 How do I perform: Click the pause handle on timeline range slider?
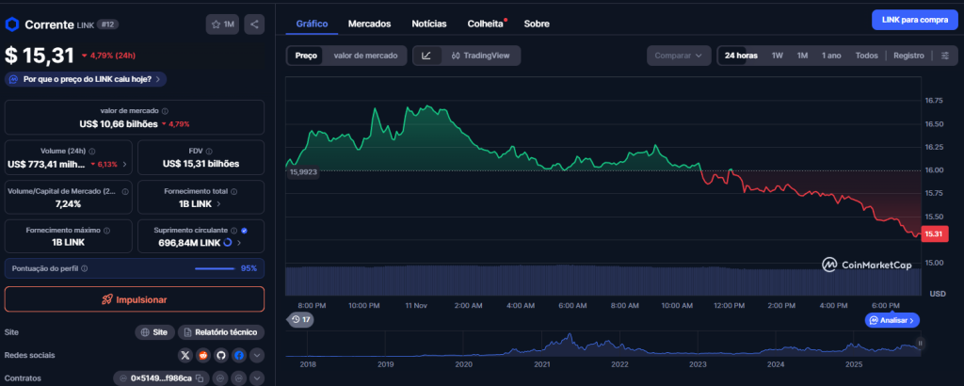pos(920,345)
